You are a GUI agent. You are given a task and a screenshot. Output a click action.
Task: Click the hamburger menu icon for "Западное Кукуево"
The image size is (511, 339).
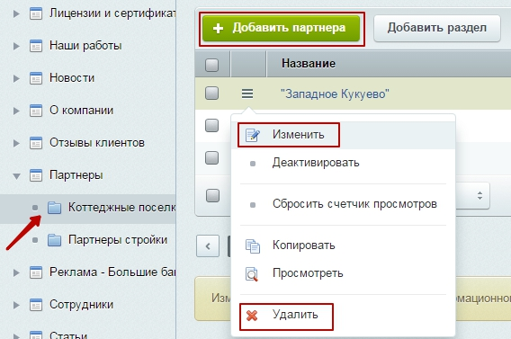click(x=247, y=94)
